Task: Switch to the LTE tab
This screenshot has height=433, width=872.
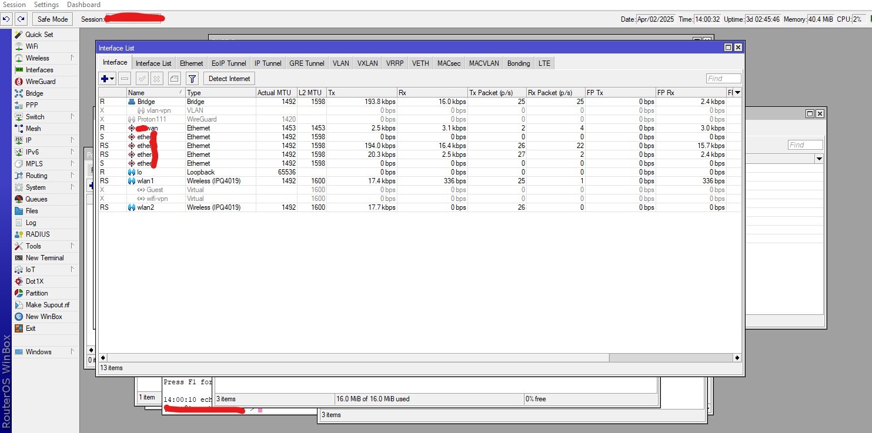Action: coord(544,63)
